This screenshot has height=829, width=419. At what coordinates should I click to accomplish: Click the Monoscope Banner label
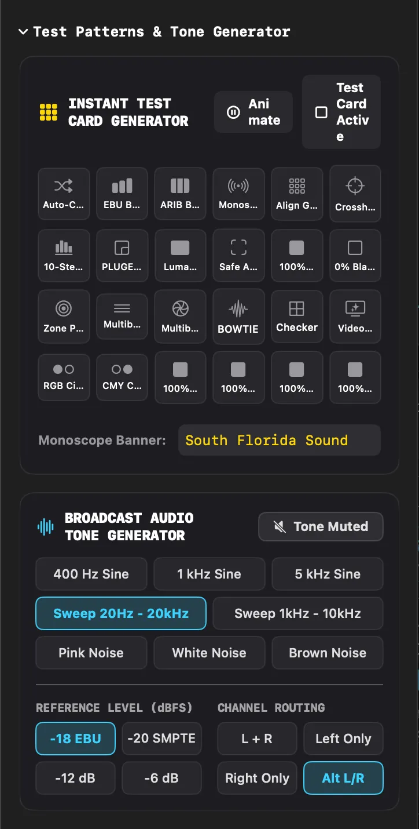102,441
